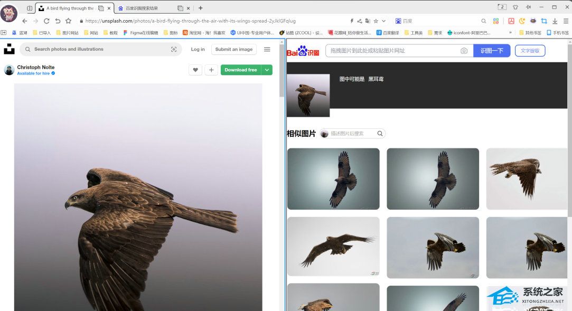The width and height of the screenshot is (572, 311).
Task: Open Christoph Nolte's profile
Action: click(36, 67)
